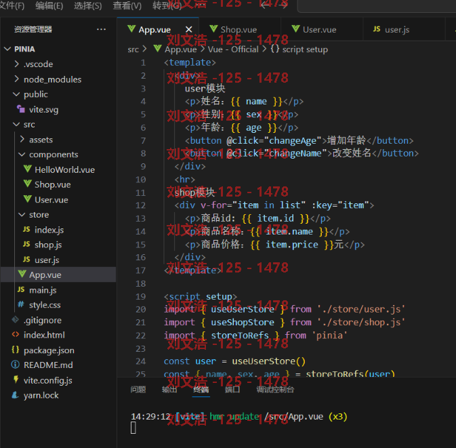Click the yarn icon of yarn.lock
This screenshot has width=456, height=448.
15,394
